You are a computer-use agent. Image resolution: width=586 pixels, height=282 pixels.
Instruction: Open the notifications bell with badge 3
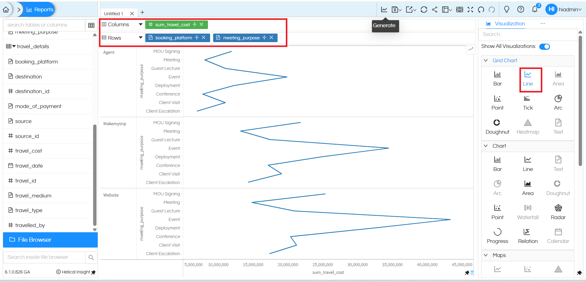(x=534, y=9)
